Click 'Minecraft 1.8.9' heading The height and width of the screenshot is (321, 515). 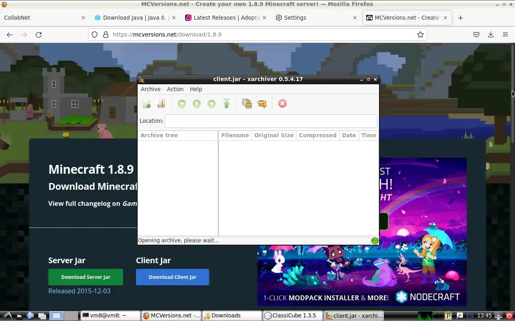(91, 169)
